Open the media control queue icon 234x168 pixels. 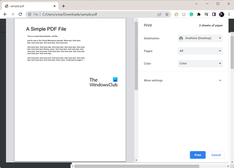coord(206,14)
